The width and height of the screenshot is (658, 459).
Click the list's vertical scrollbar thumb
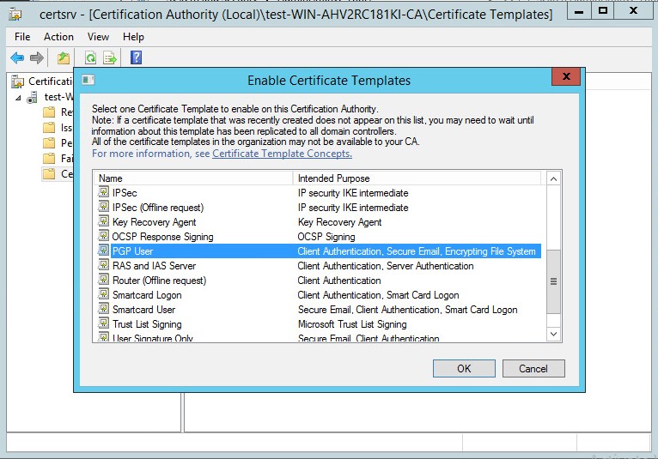553,281
